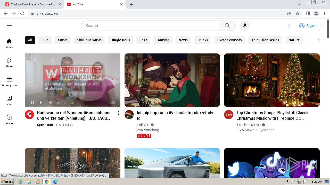The height and width of the screenshot is (185, 330).
Task: Open Lofi Girl channel avatar
Action: coord(129,115)
